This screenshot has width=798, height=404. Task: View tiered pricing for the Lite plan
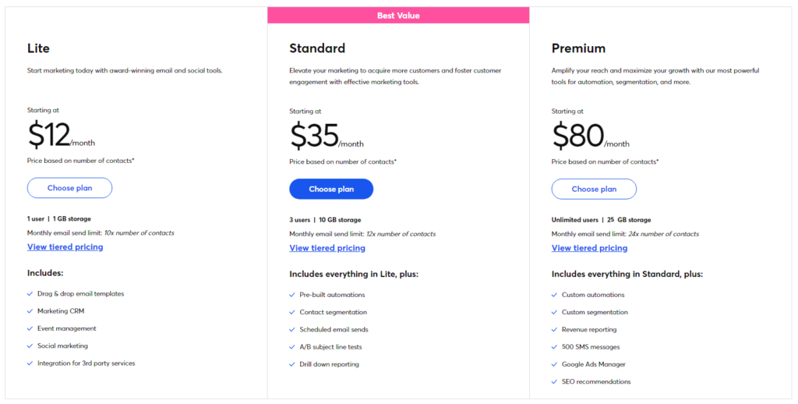pos(65,247)
